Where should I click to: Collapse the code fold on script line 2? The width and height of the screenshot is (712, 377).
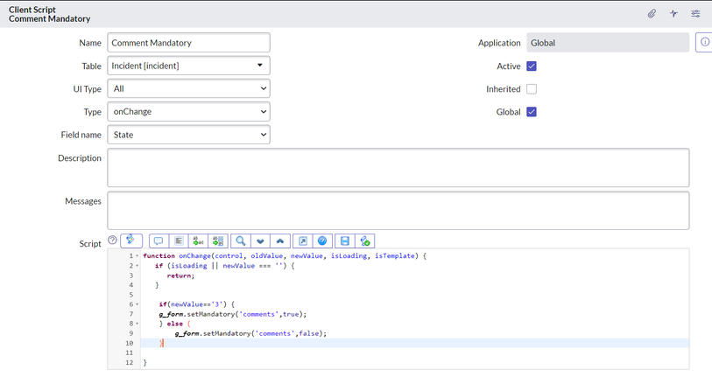[x=137, y=266]
